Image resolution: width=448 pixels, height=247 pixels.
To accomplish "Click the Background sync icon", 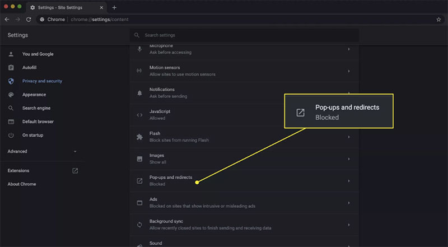I will click(x=139, y=225).
